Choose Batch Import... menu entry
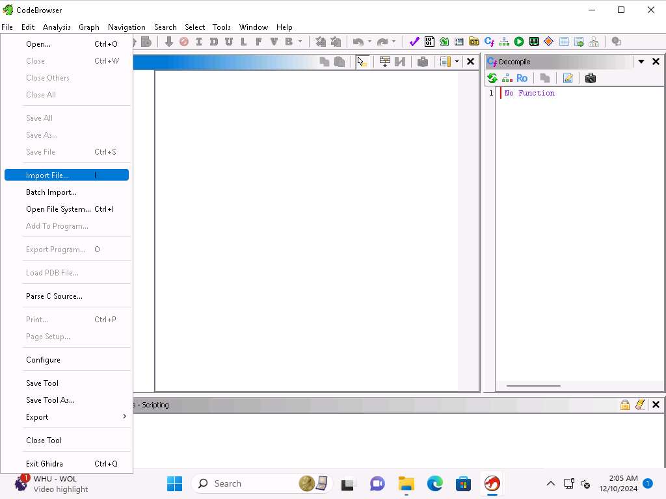The image size is (666, 499). (x=51, y=192)
